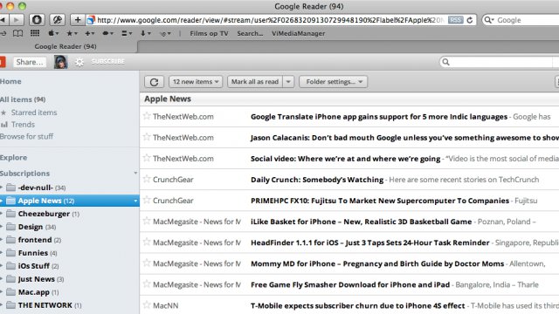The height and width of the screenshot is (314, 559).
Task: Click the RSS badge in address bar
Action: pyautogui.click(x=455, y=20)
